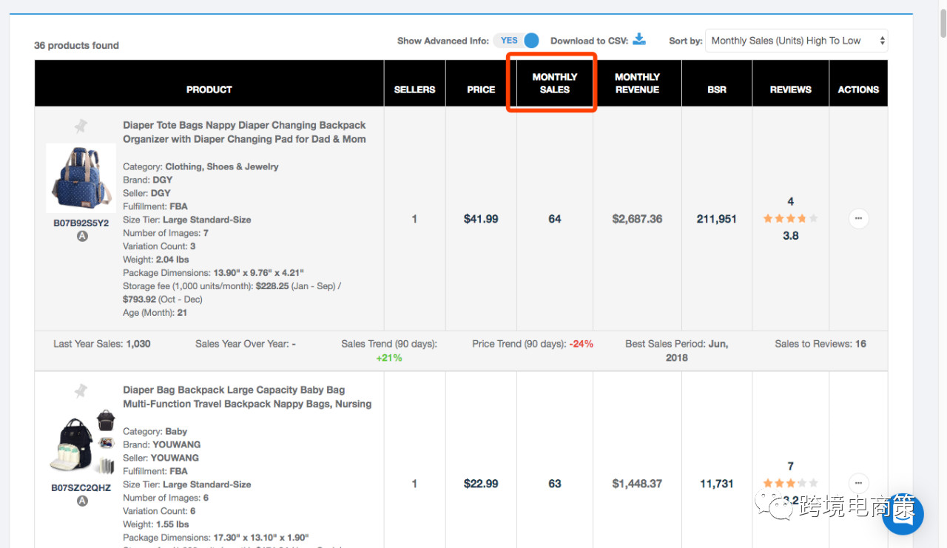Open the blue chat widget button
Viewport: 947px width, 548px height.
(x=903, y=515)
